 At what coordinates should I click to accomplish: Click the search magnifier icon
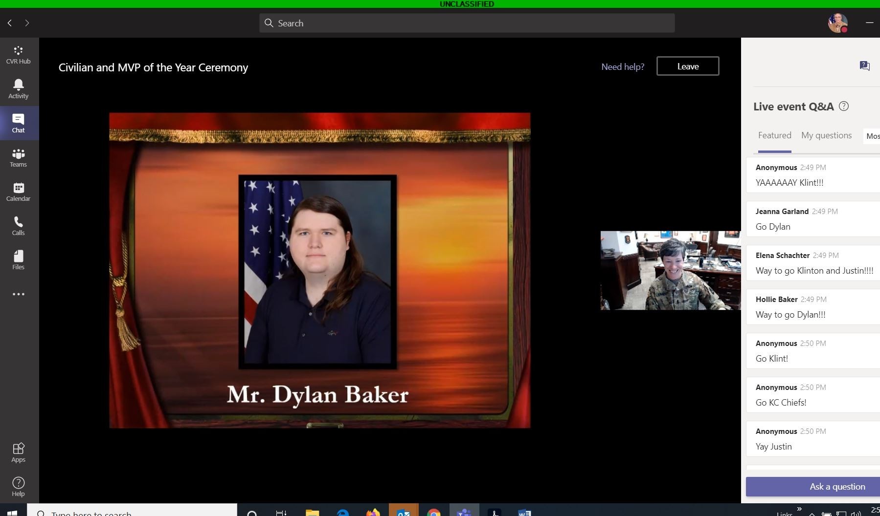point(269,23)
